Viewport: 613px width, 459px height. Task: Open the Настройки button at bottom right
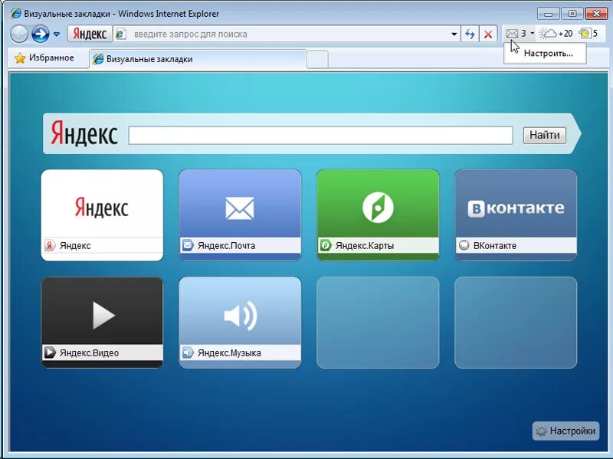(x=566, y=431)
